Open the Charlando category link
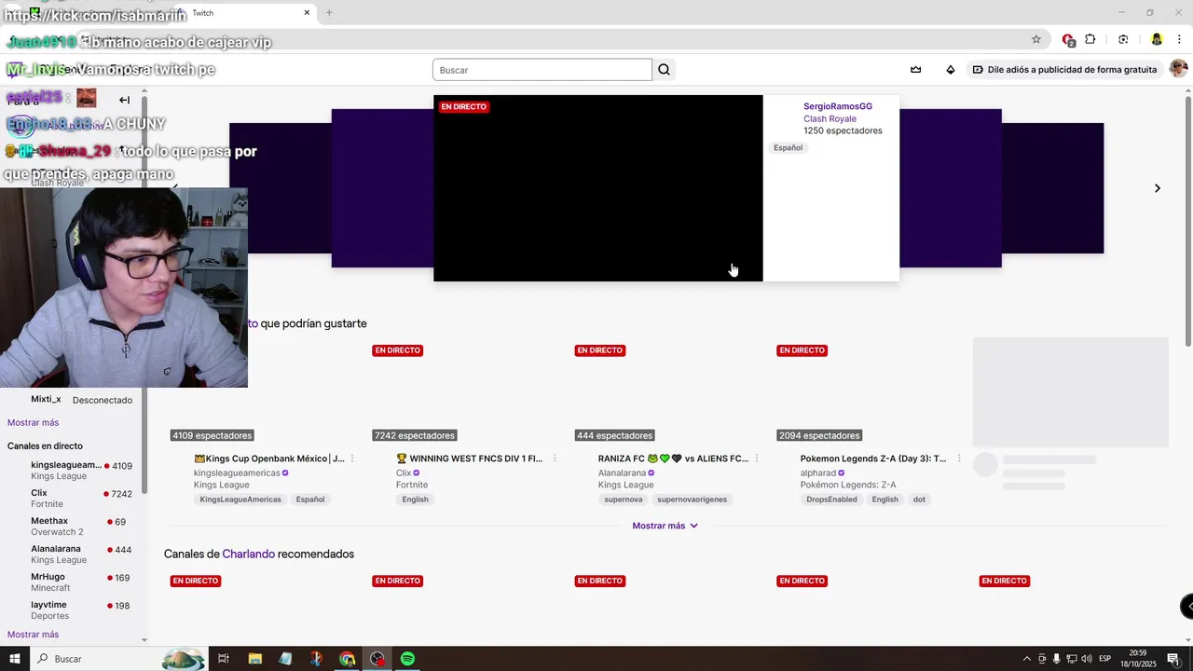 248,554
